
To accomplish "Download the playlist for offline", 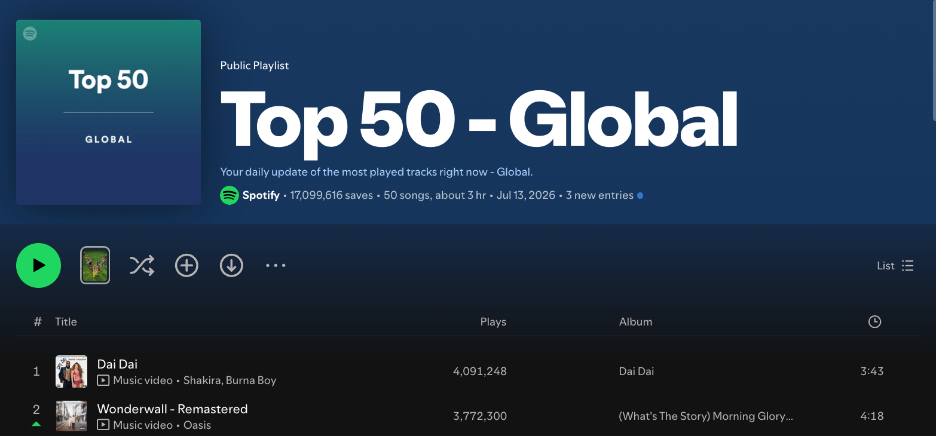I will pos(231,265).
